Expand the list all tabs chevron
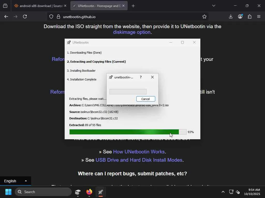 click(214, 6)
